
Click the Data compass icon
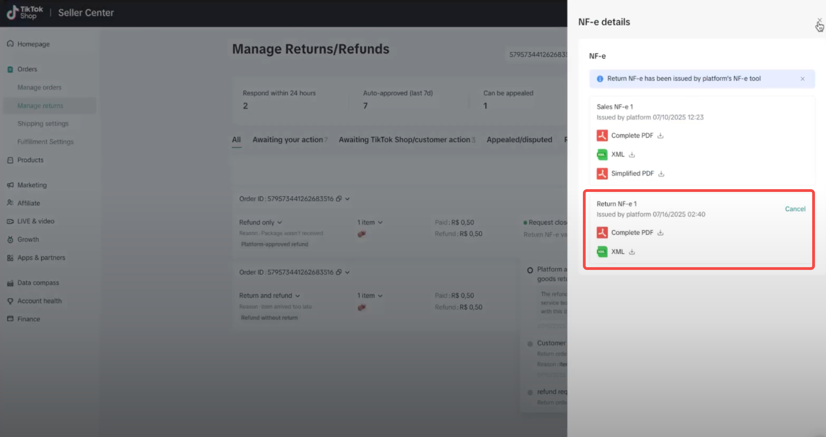10,283
